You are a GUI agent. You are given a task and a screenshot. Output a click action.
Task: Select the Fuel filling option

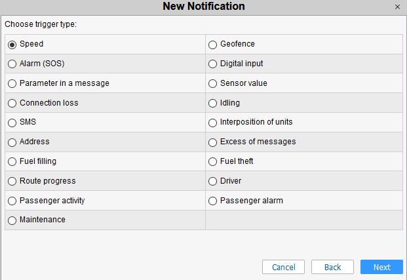pos(12,162)
